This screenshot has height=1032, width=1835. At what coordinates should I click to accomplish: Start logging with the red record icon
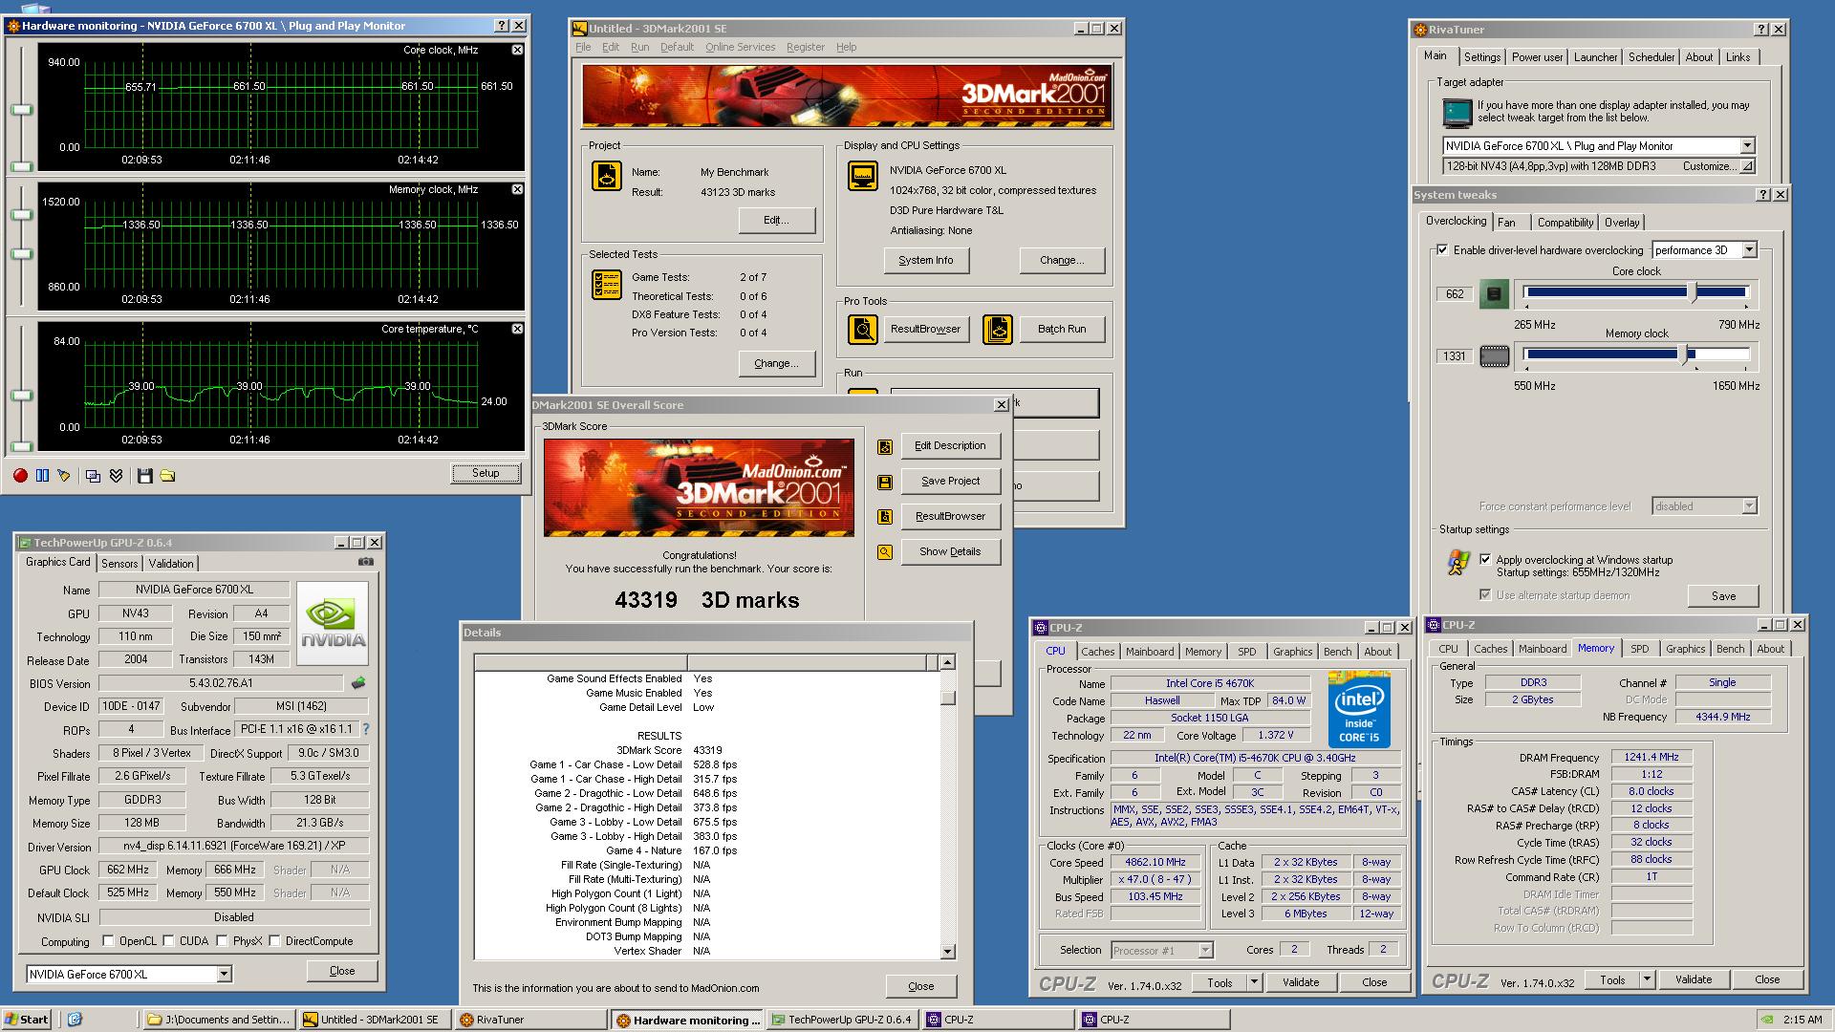20,475
